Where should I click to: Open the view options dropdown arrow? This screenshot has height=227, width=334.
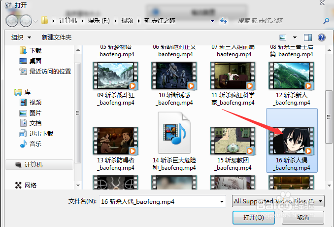[295, 38]
